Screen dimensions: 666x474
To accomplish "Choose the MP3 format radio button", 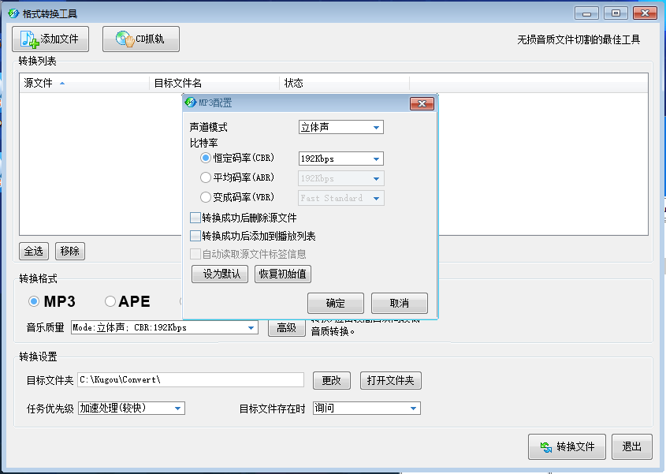I will tap(34, 301).
